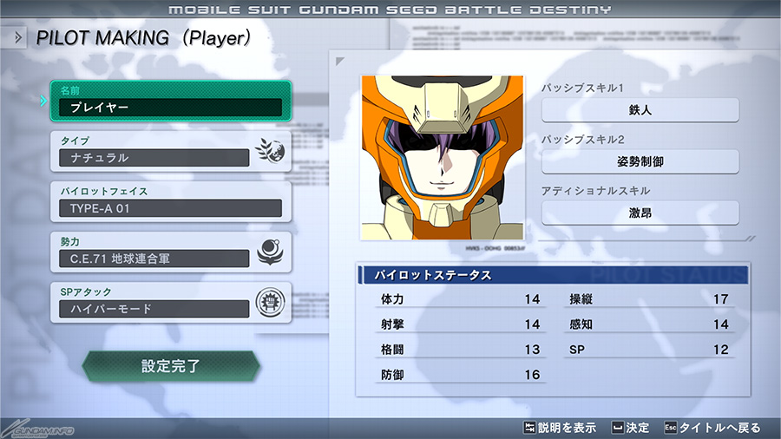This screenshot has width=781, height=439.
Task: Open the パイロットフェイス selector TYPE-A 01
Action: click(x=170, y=201)
